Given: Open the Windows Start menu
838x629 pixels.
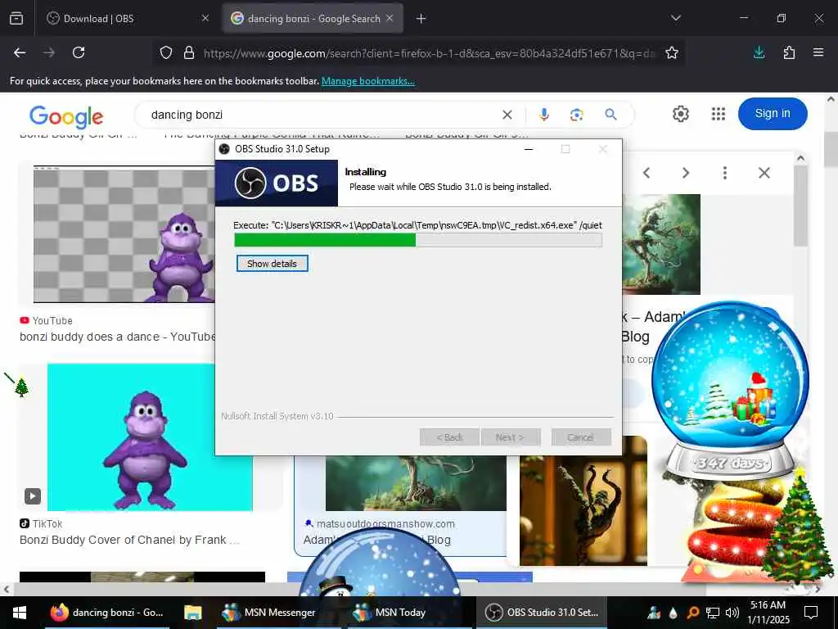Looking at the screenshot, I should click(x=20, y=613).
